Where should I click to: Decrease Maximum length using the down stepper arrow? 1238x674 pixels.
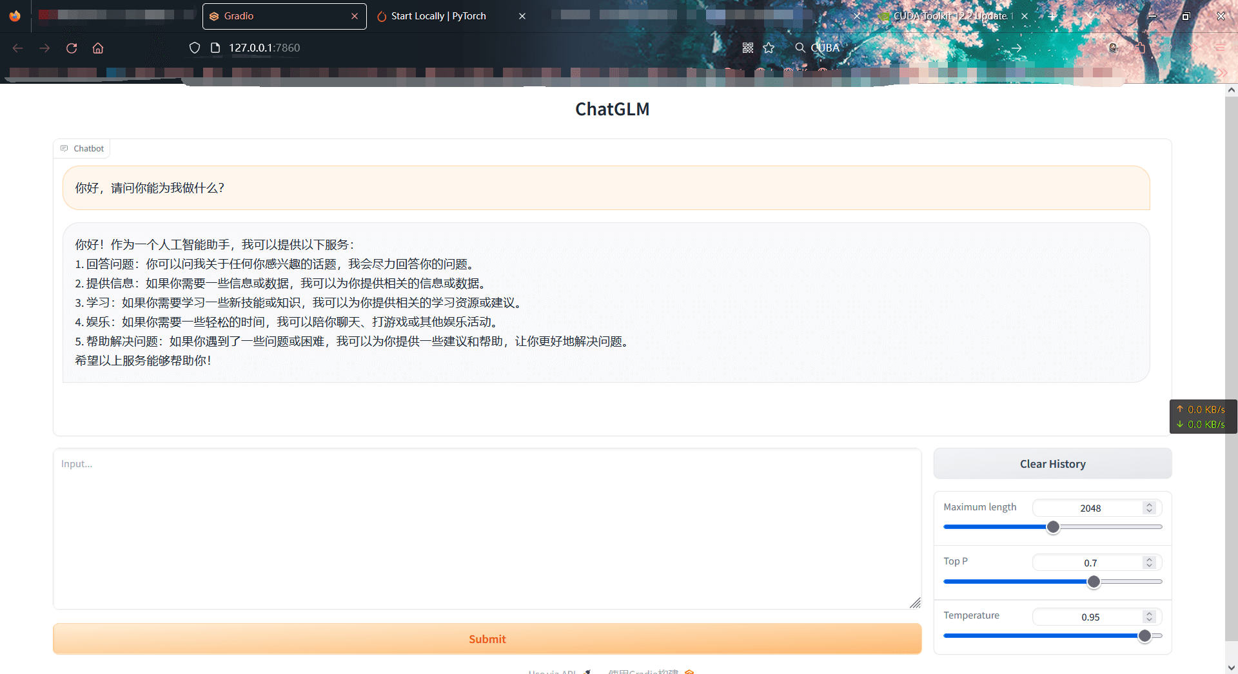coord(1149,512)
